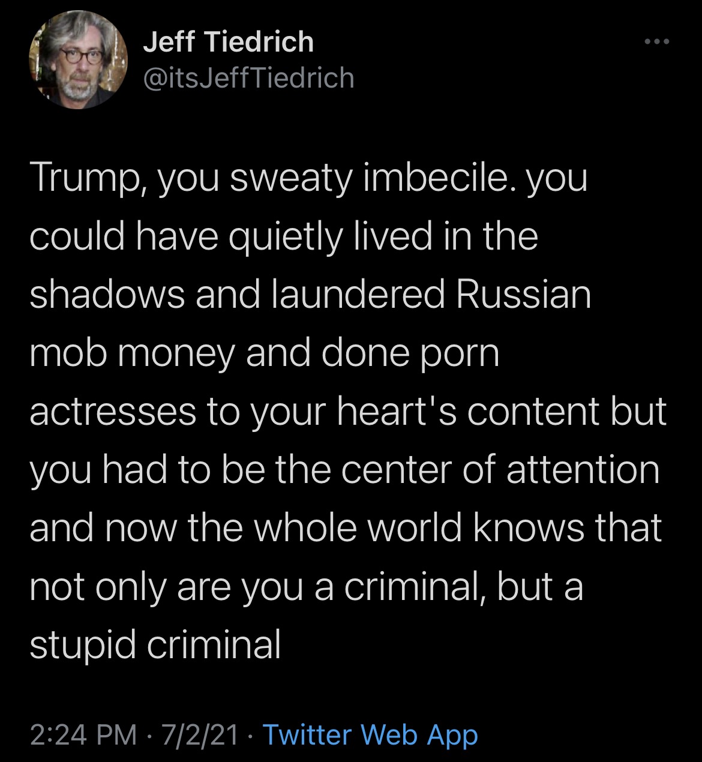Open the three-dot more options menu

point(656,42)
